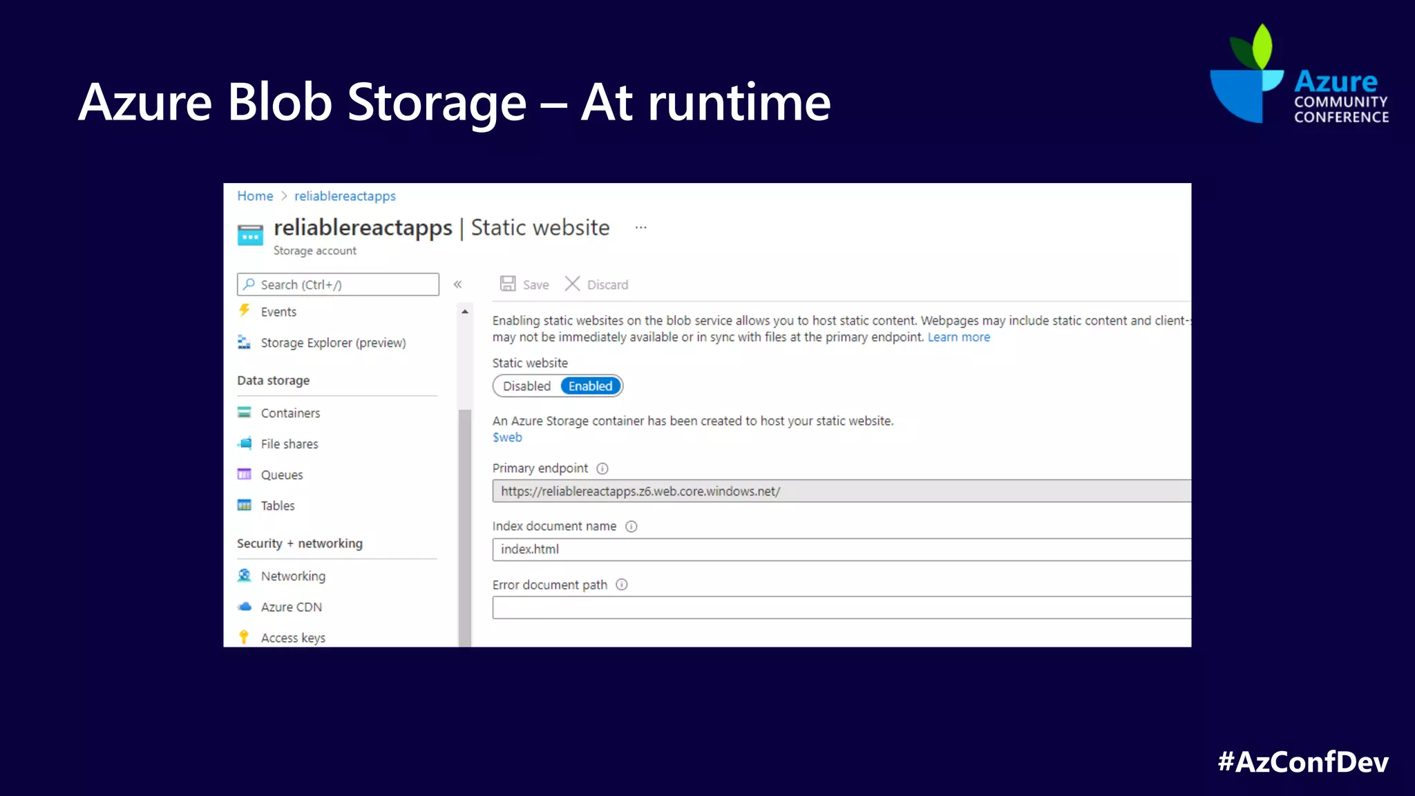Viewport: 1415px width, 796px height.
Task: Click the Events lightning icon
Action: click(x=244, y=311)
